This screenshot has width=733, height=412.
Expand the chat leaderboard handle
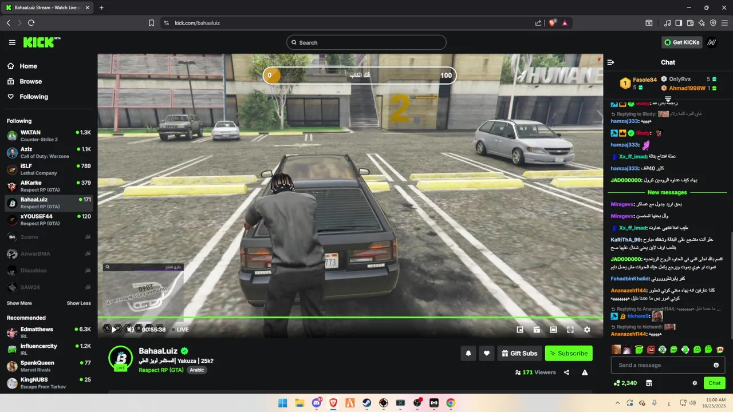668,99
